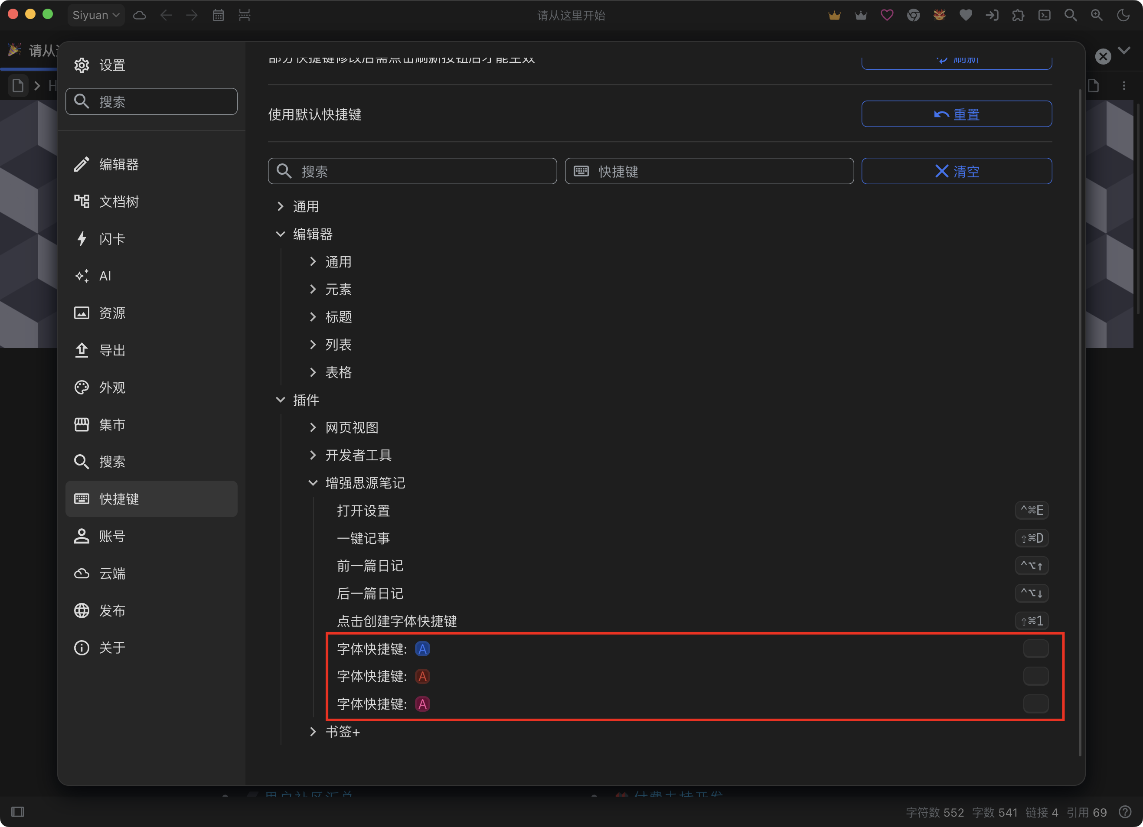The width and height of the screenshot is (1143, 827).
Task: Click the 重置 reset shortcuts button
Action: pyautogui.click(x=956, y=114)
